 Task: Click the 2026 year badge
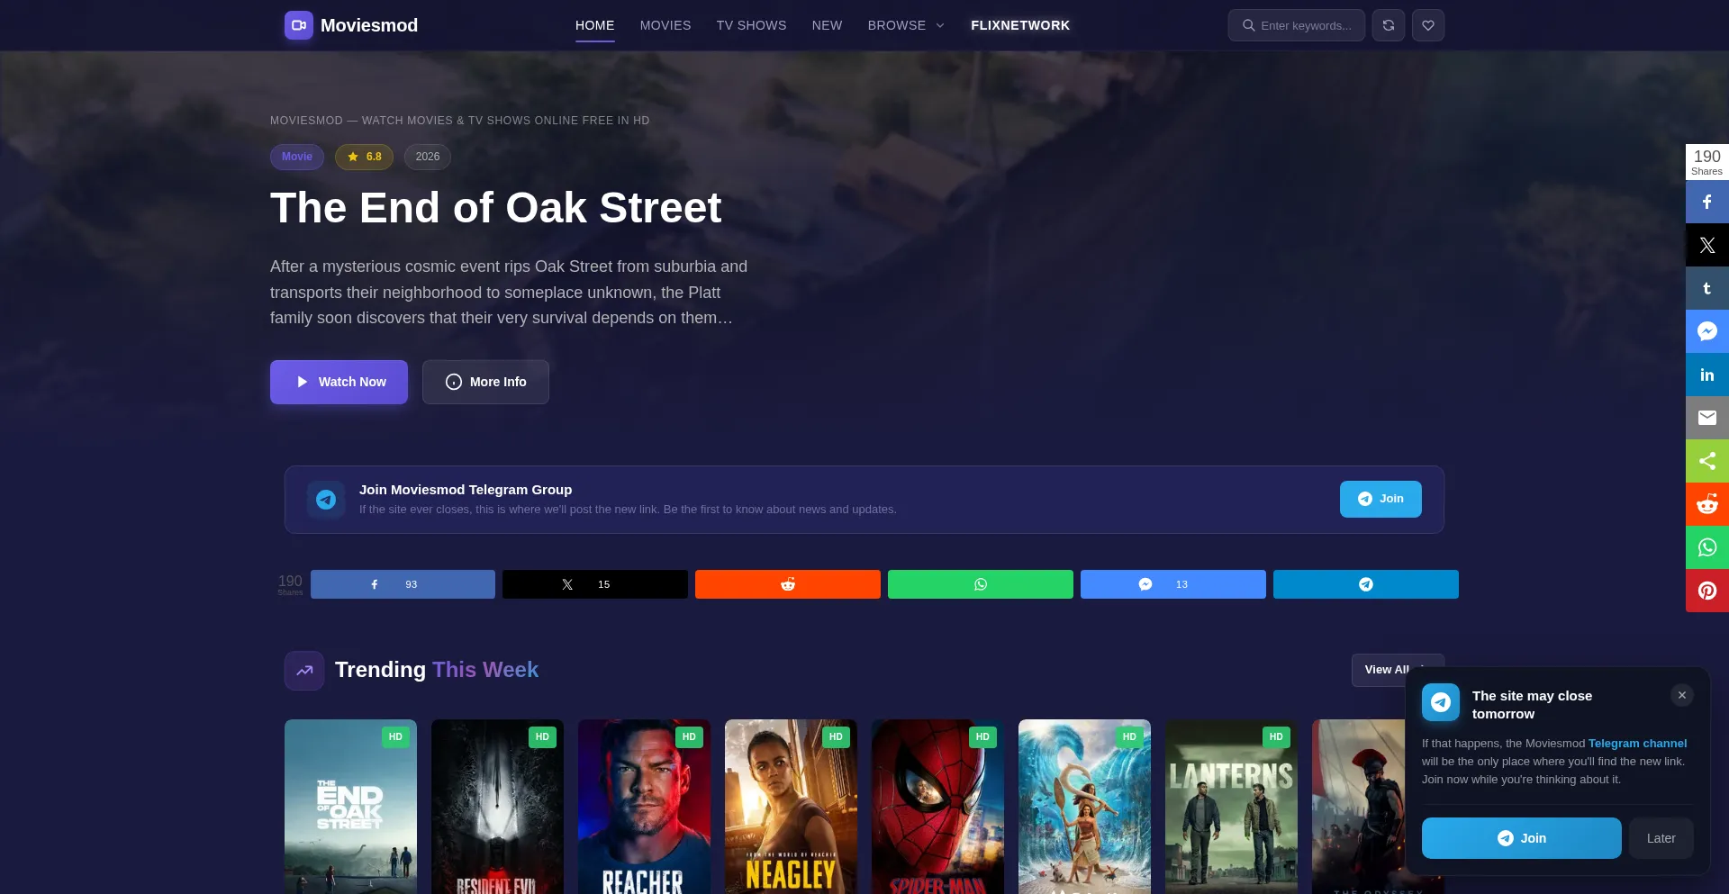pyautogui.click(x=428, y=157)
